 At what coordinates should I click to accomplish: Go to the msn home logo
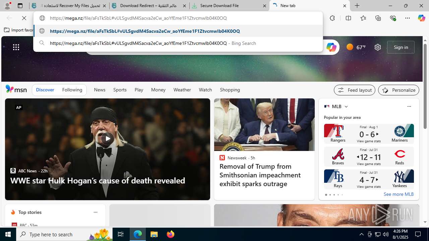pos(16,89)
